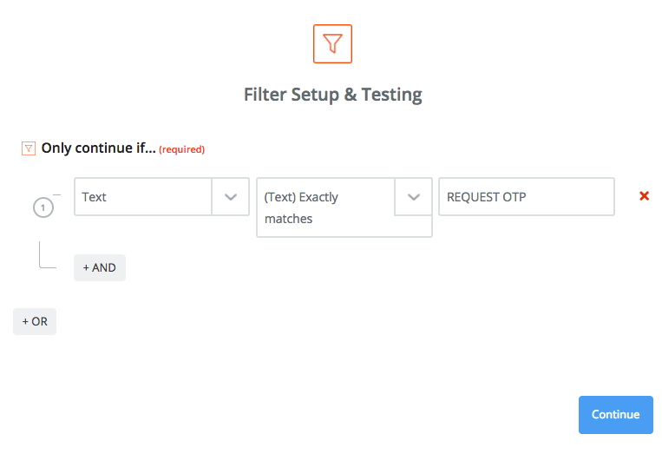
Task: Expand the Text field chevron arrow
Action: 231,197
